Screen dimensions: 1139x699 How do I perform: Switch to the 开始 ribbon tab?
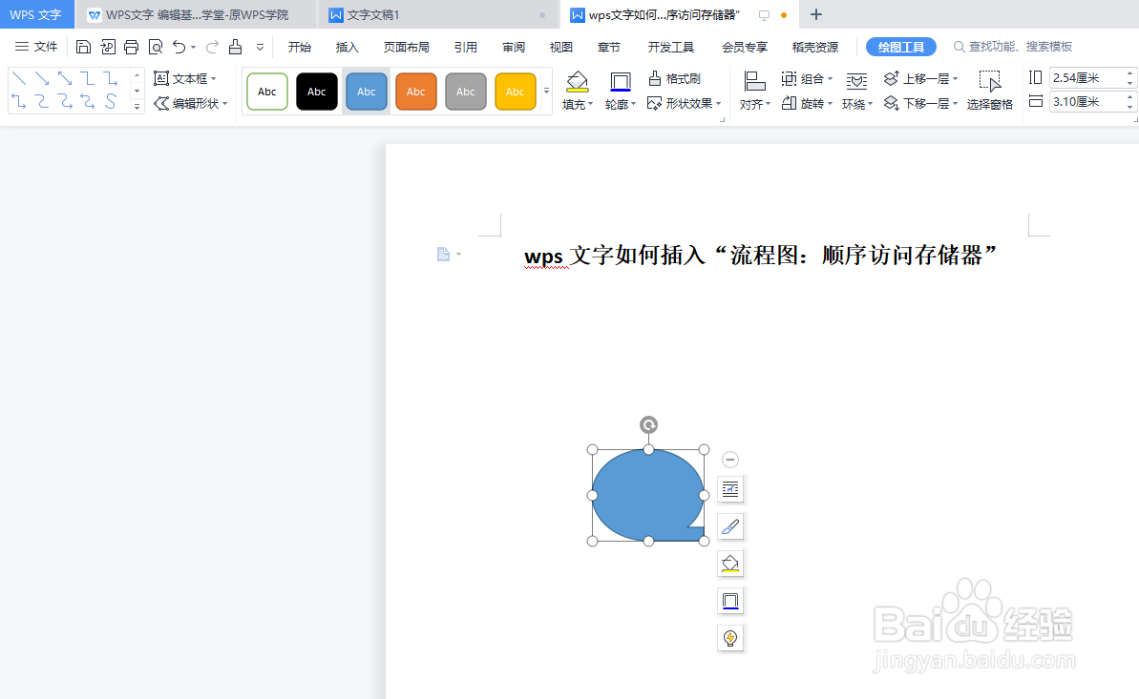pyautogui.click(x=299, y=47)
